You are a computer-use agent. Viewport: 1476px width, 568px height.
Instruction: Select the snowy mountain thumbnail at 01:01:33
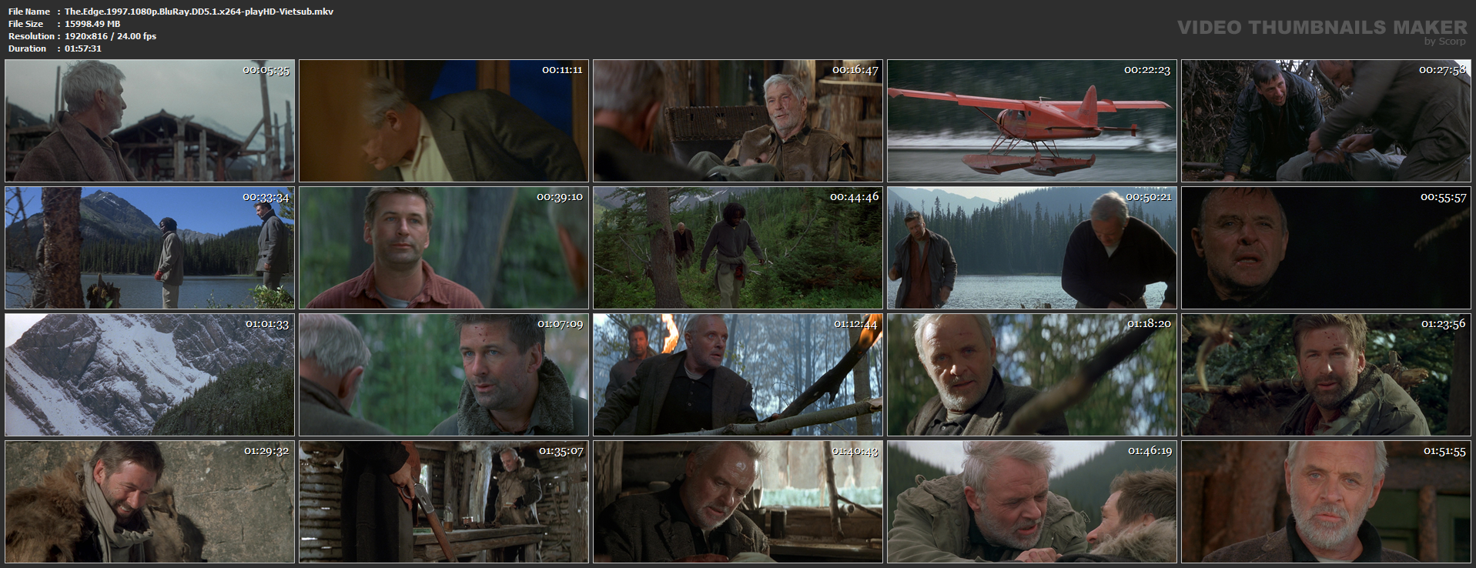[x=149, y=375]
